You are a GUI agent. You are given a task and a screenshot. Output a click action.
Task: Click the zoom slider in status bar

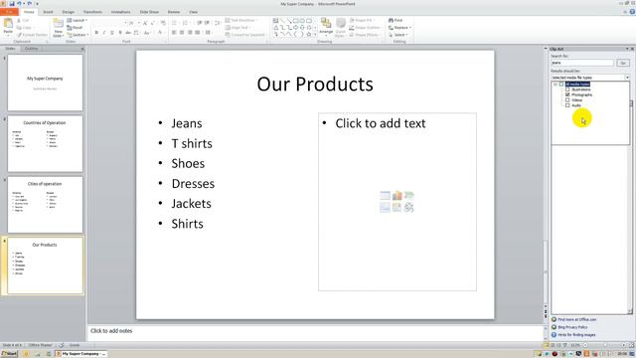click(x=604, y=345)
